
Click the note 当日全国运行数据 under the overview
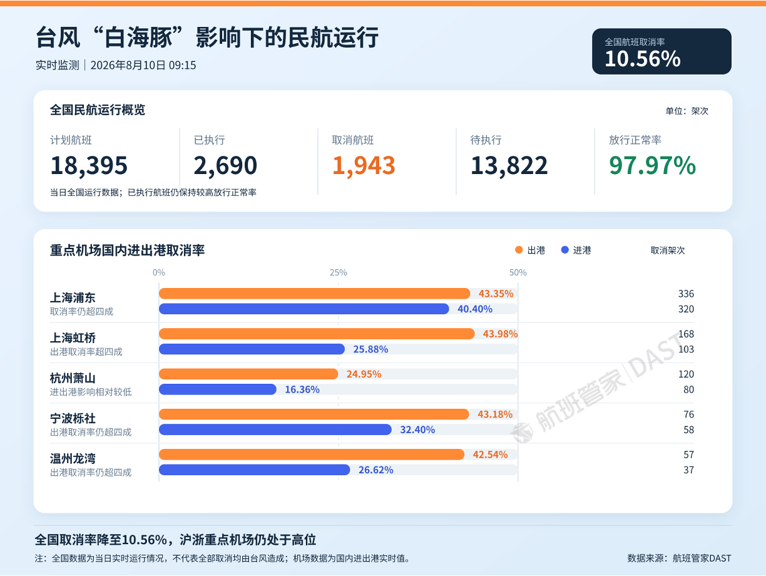(153, 192)
